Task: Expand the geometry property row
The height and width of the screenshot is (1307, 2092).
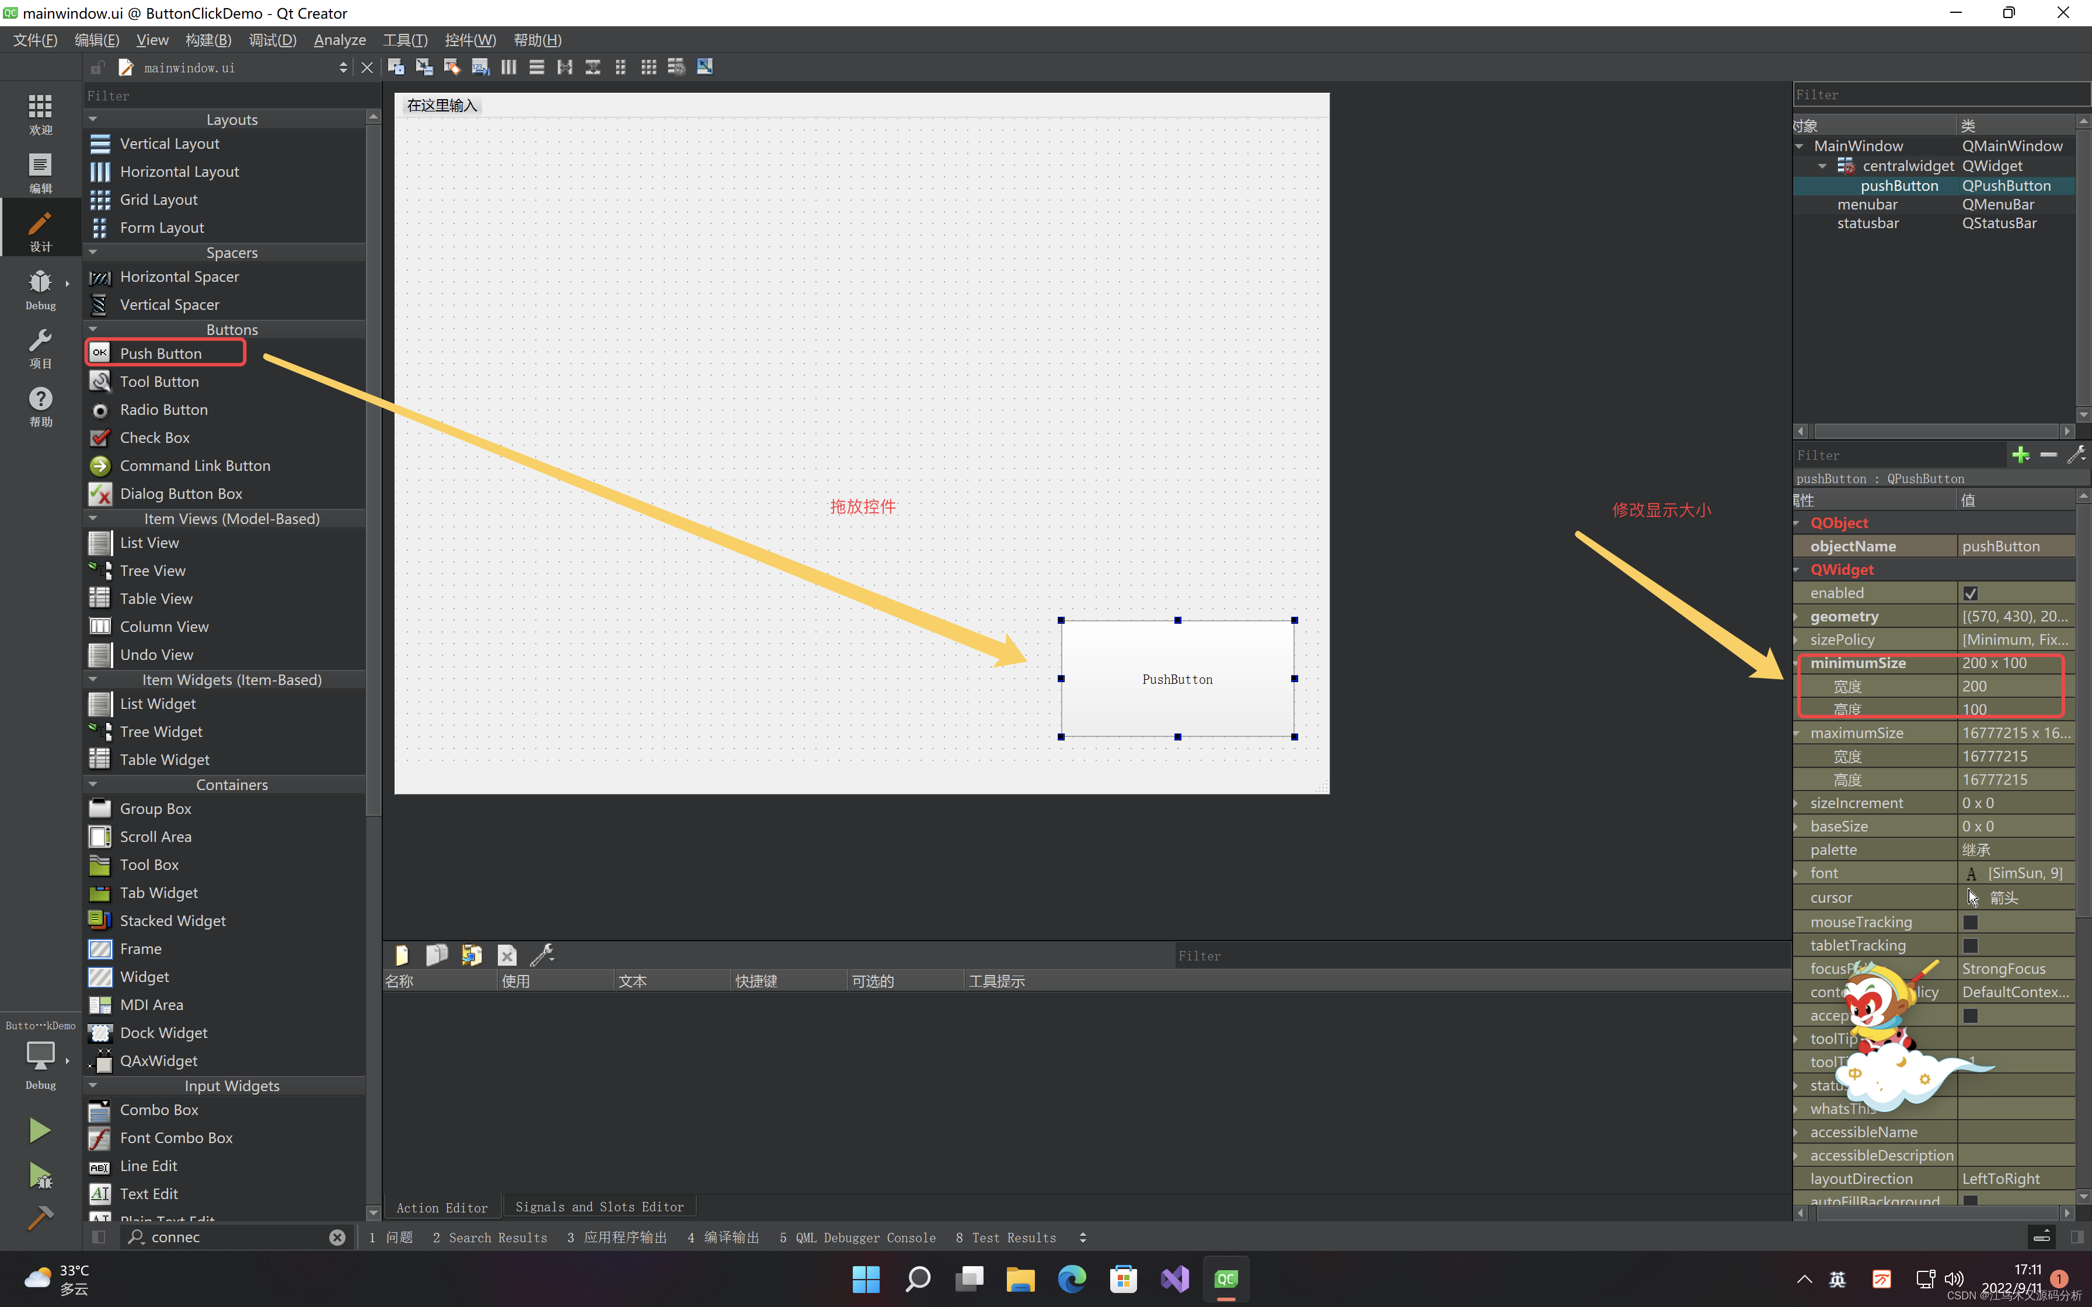Action: (1797, 616)
